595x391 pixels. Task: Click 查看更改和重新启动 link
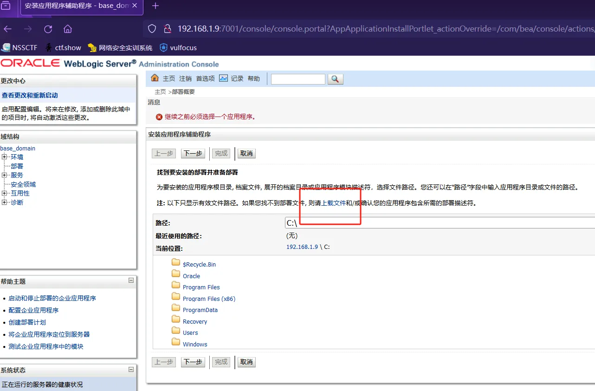tap(30, 95)
